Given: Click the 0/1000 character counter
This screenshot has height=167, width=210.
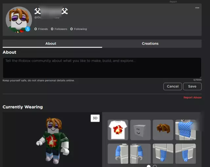Looking at the screenshot, I should coord(198,80).
